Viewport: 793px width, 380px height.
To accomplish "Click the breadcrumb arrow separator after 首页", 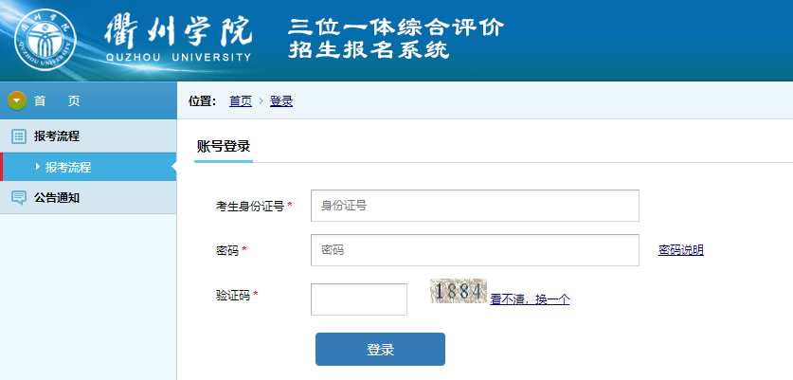I will tap(261, 101).
